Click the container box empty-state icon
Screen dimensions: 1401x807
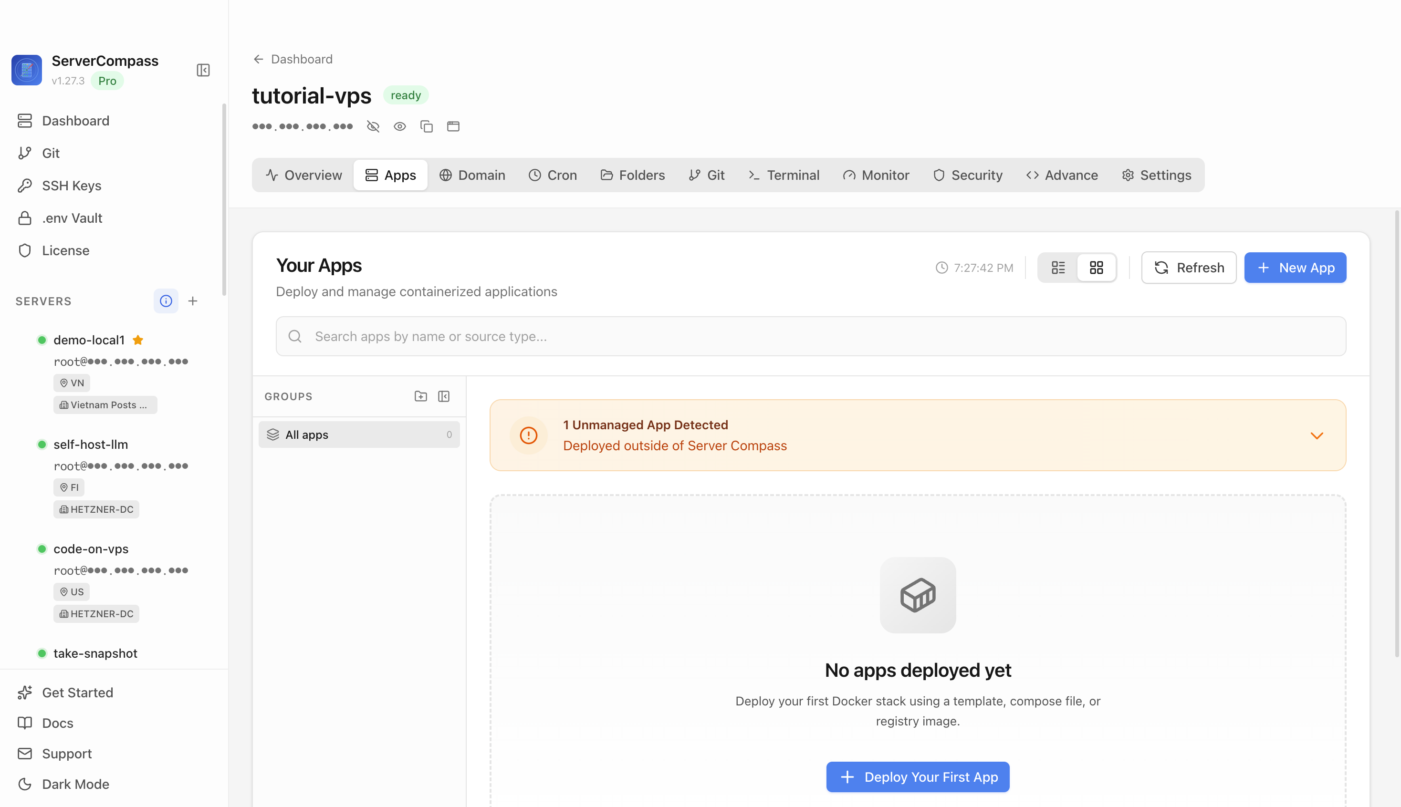(x=918, y=595)
